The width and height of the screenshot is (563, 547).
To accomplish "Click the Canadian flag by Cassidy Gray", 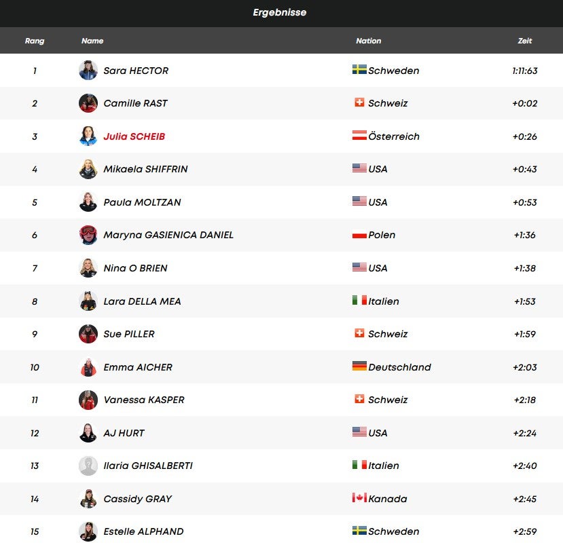I will (359, 498).
